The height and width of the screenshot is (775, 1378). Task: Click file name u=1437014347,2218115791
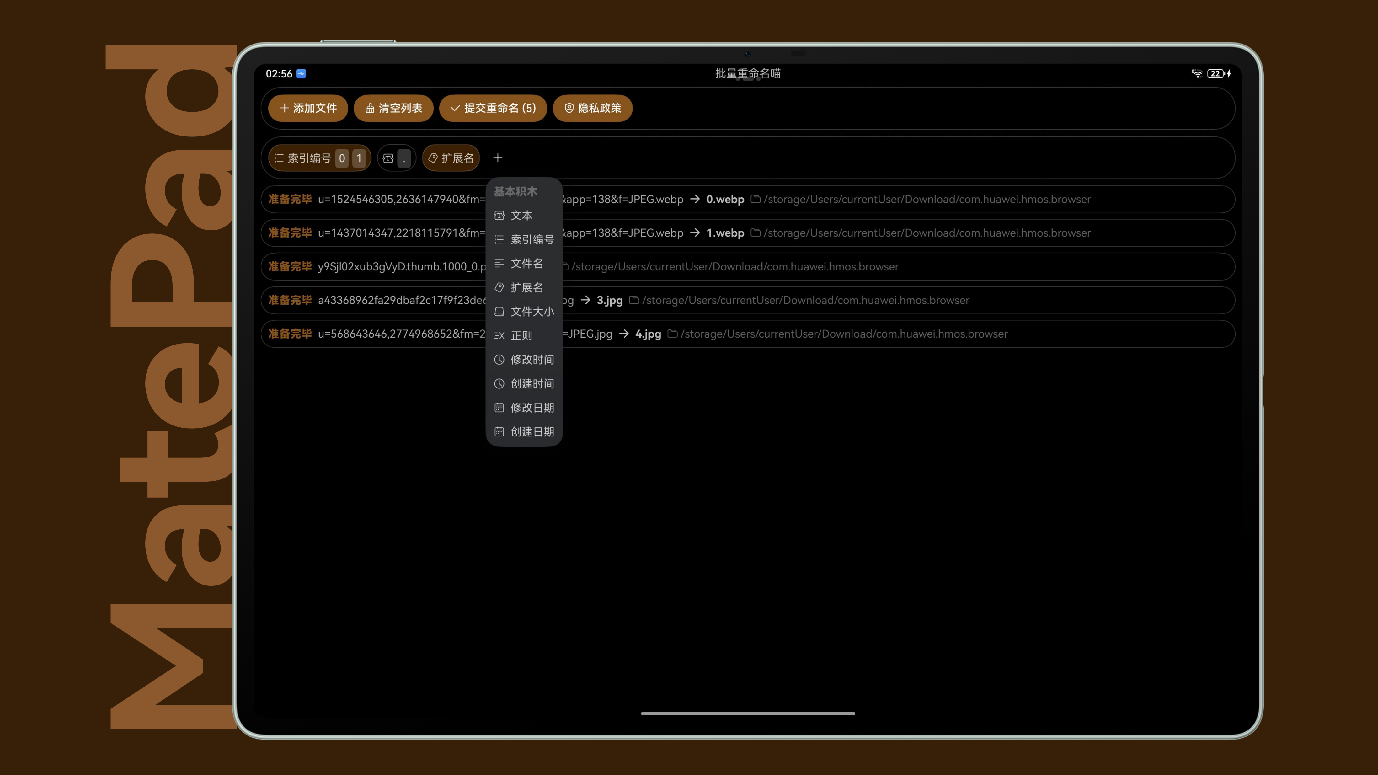401,233
